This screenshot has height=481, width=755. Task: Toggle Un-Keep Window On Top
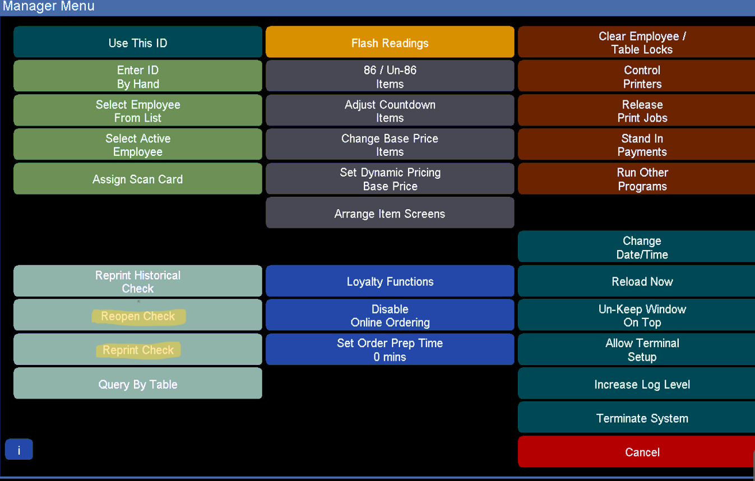[636, 315]
